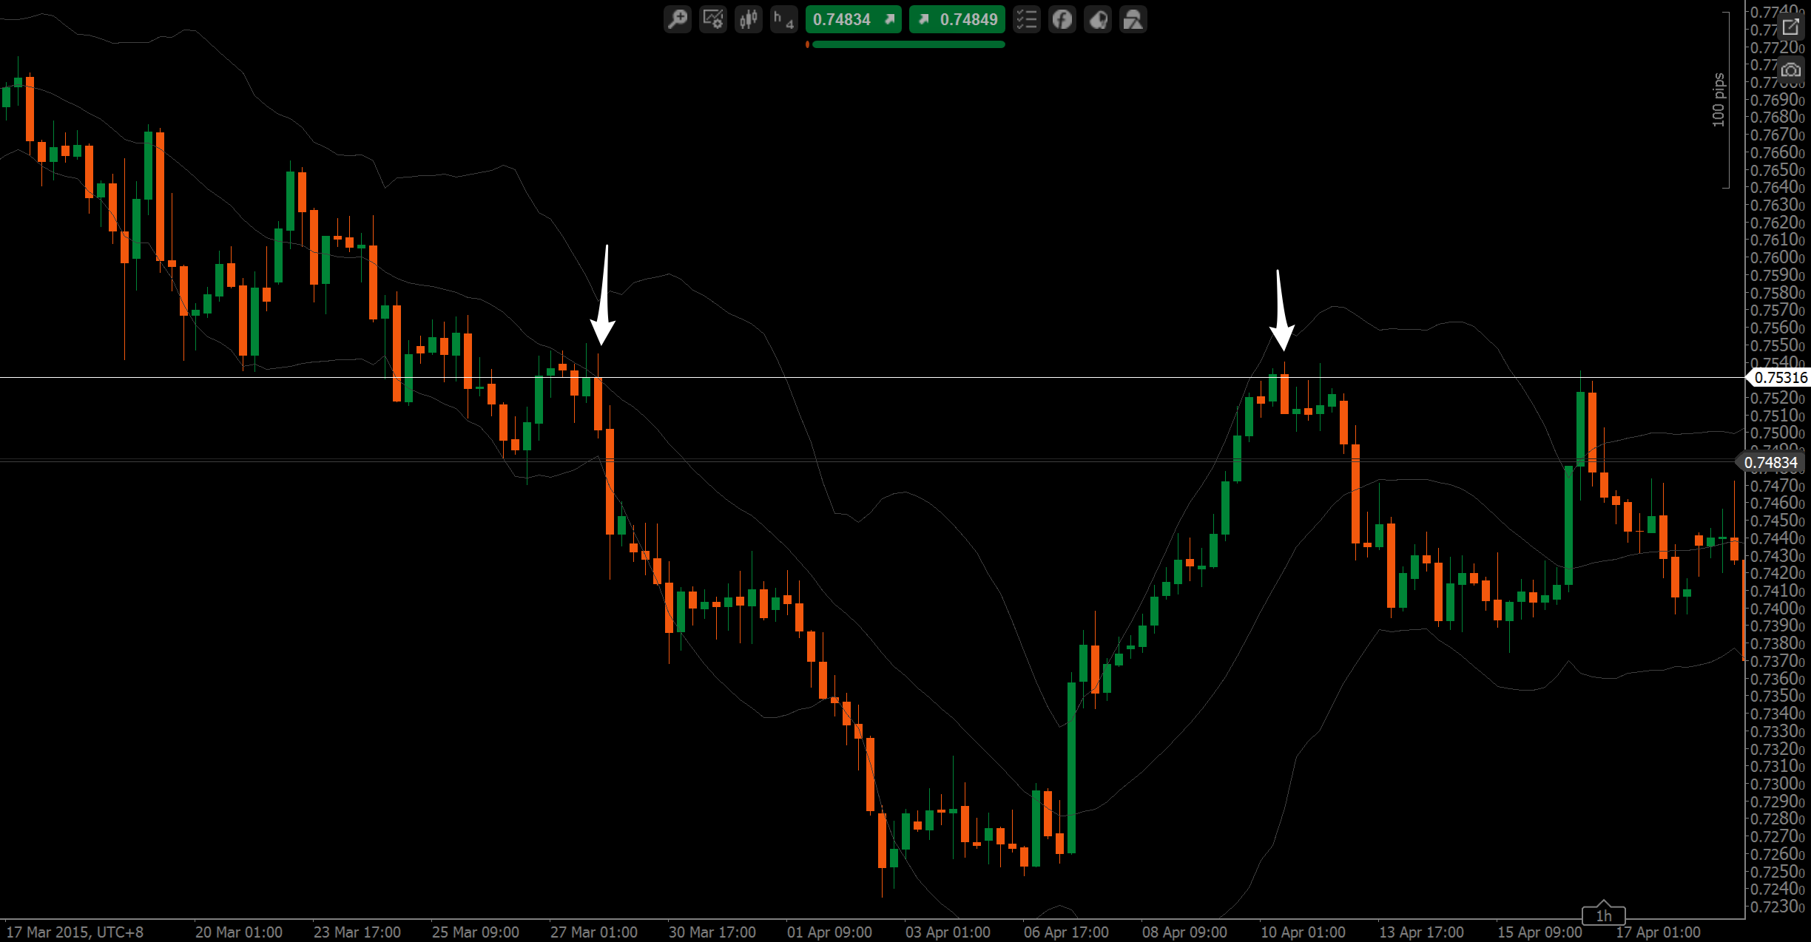Change the candlestick chart type

749,19
